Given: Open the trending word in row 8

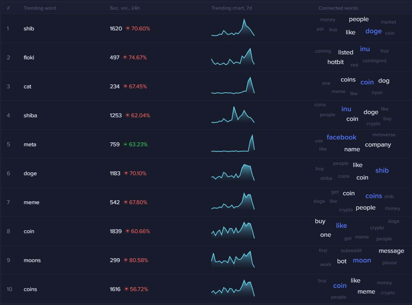Looking at the screenshot, I should point(29,231).
